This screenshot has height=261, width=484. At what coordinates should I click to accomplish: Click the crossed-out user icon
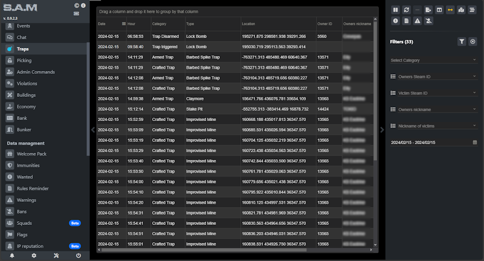[428, 21]
